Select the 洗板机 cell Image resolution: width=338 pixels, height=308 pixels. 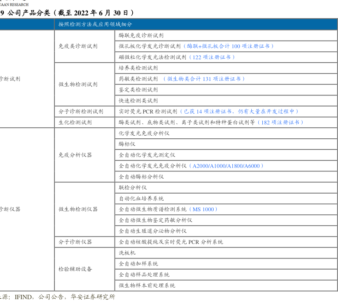pos(226,253)
